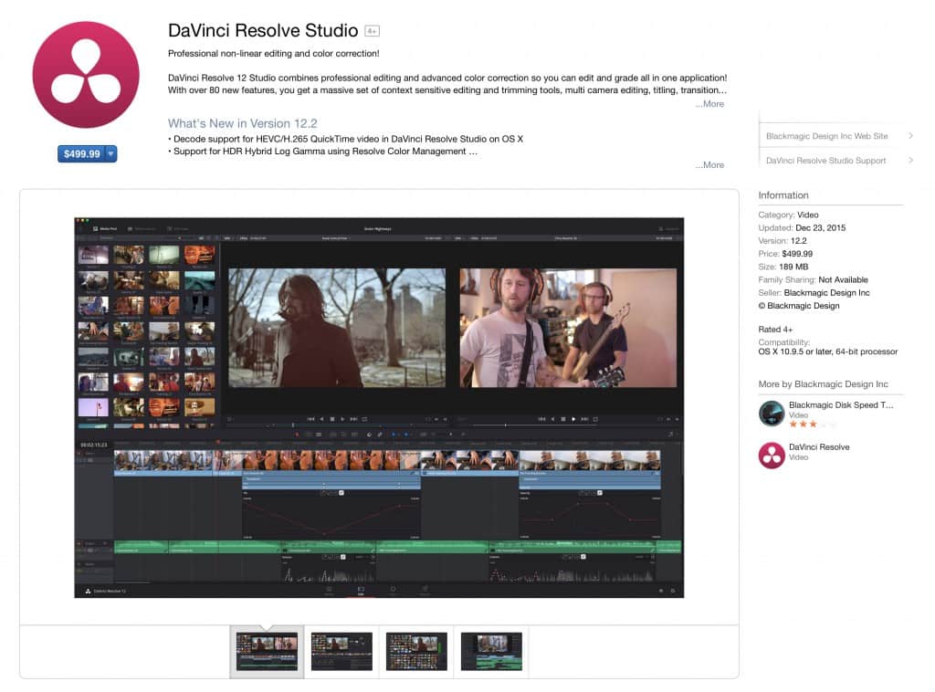Click the timeline viewer play reverse button

click(552, 419)
